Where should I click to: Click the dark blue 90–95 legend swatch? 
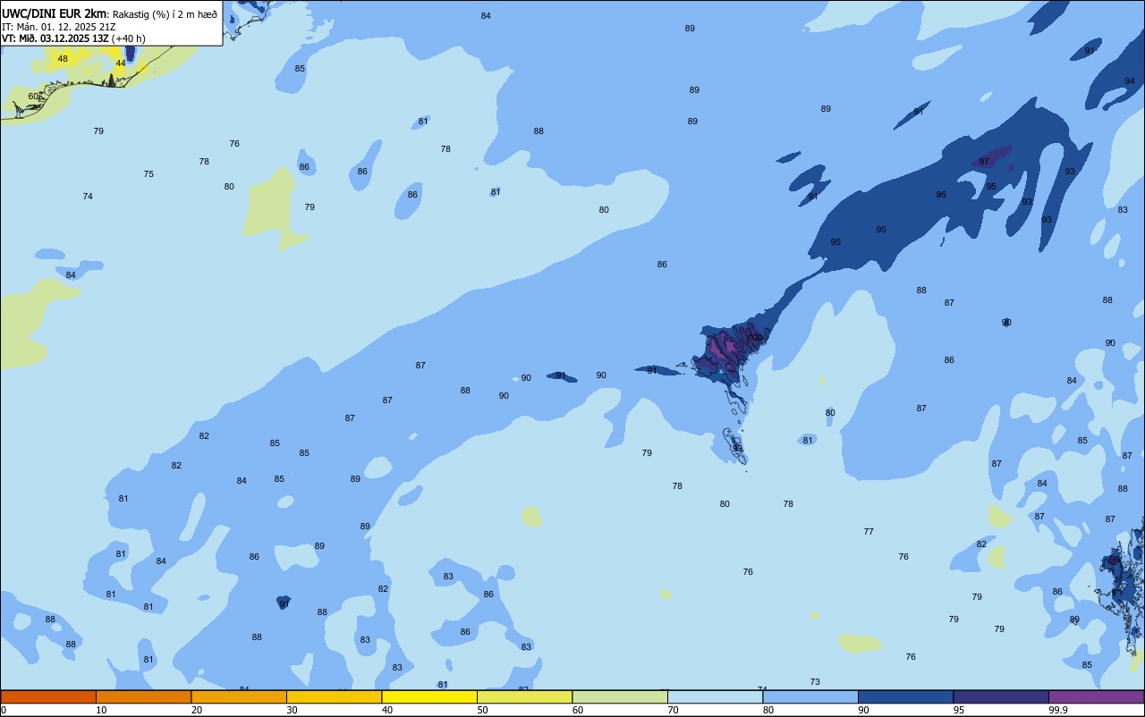905,697
